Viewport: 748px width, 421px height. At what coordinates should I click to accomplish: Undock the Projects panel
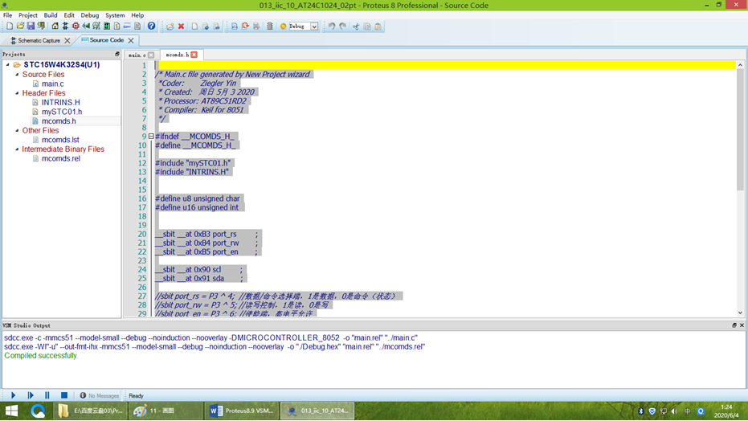pyautogui.click(x=117, y=54)
